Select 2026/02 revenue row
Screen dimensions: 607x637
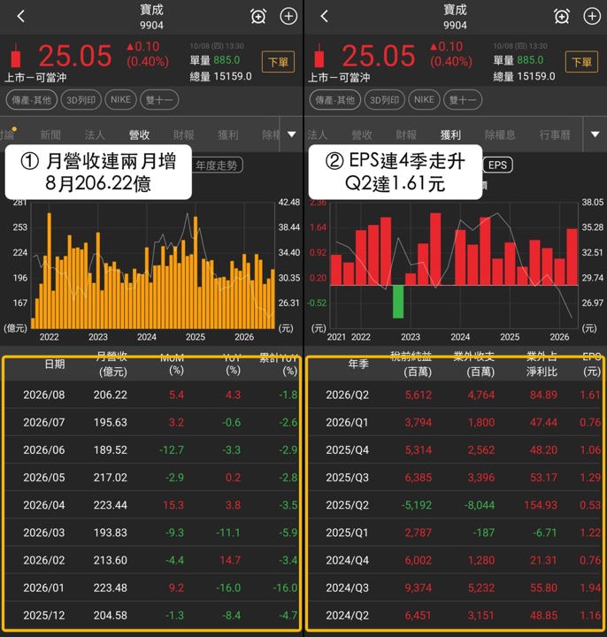click(x=151, y=560)
